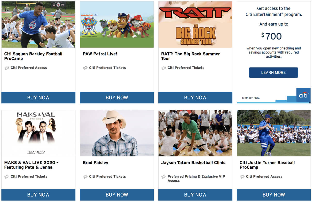Click LEARN MORE in Citi Entertainment ad
Viewport: 314px width, 204px height.
coord(273,73)
